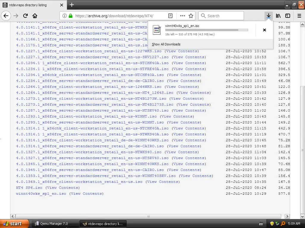Click NT4_1264S.iso download link
Screen dimensions: 305x228
tap(95, 93)
